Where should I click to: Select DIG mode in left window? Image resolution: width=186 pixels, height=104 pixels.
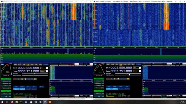coord(40,64)
